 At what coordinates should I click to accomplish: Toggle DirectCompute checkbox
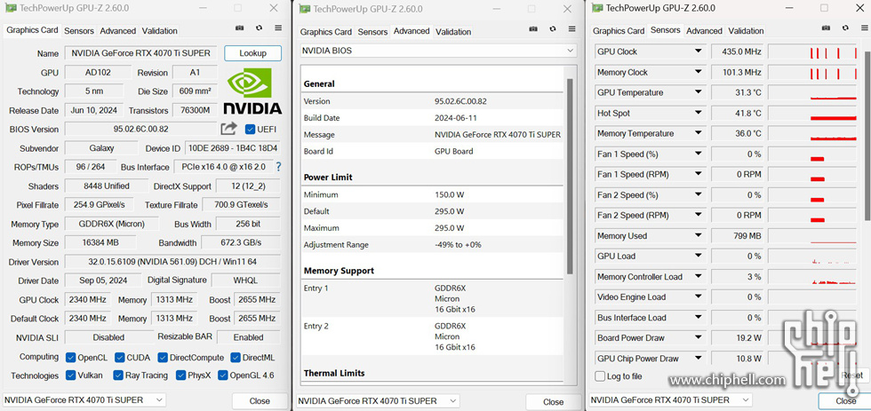pyautogui.click(x=163, y=357)
